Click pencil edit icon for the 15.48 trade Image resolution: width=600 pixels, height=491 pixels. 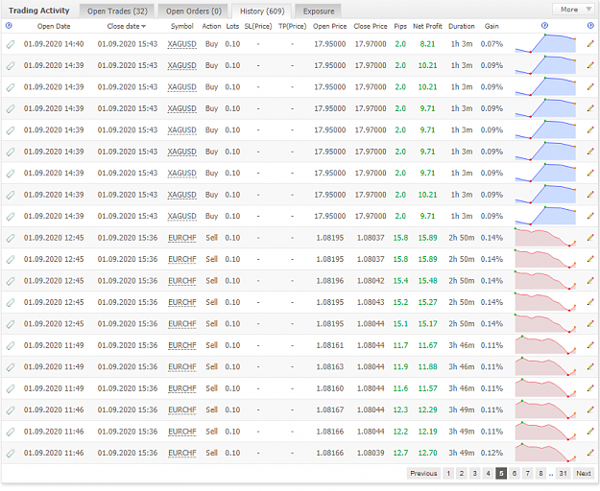click(x=590, y=281)
